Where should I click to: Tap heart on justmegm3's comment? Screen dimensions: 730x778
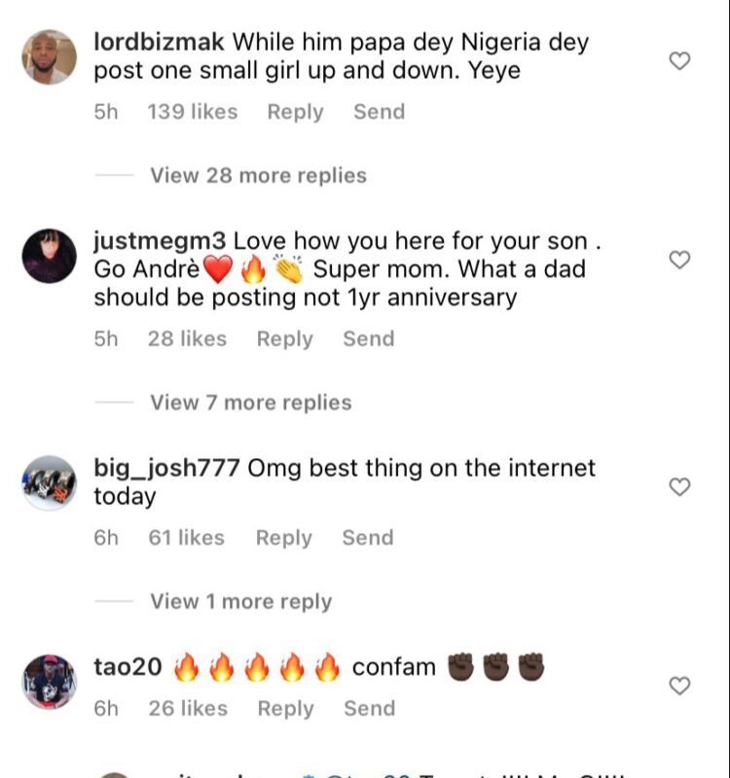tap(680, 260)
